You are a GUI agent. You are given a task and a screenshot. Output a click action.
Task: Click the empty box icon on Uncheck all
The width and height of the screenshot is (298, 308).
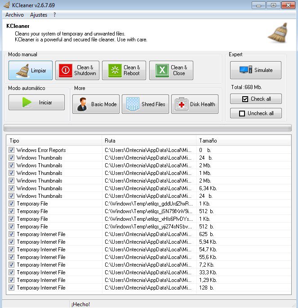click(x=242, y=114)
